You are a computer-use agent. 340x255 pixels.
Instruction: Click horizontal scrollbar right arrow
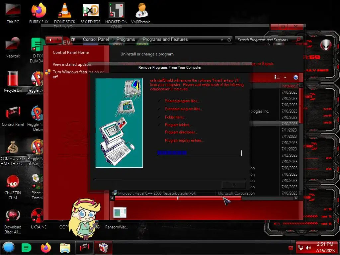pos(296,198)
